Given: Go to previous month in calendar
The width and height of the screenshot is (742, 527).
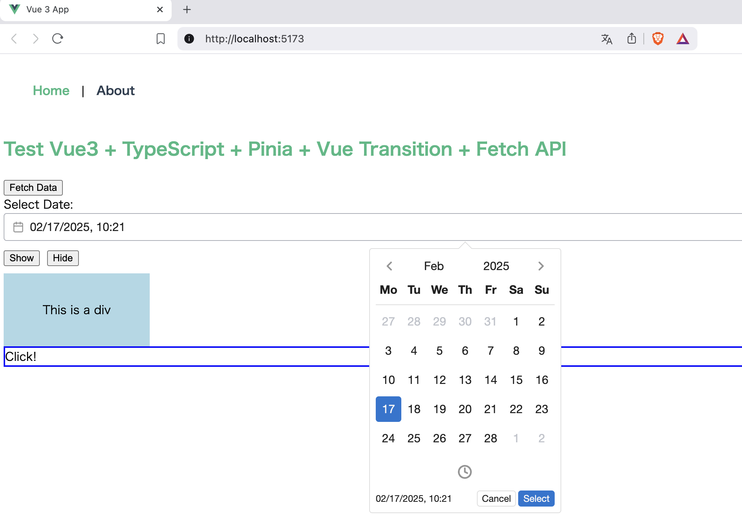Looking at the screenshot, I should click(x=389, y=266).
